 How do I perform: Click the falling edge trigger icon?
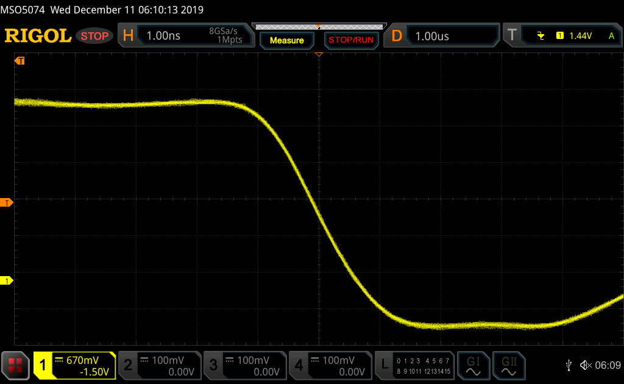click(541, 36)
